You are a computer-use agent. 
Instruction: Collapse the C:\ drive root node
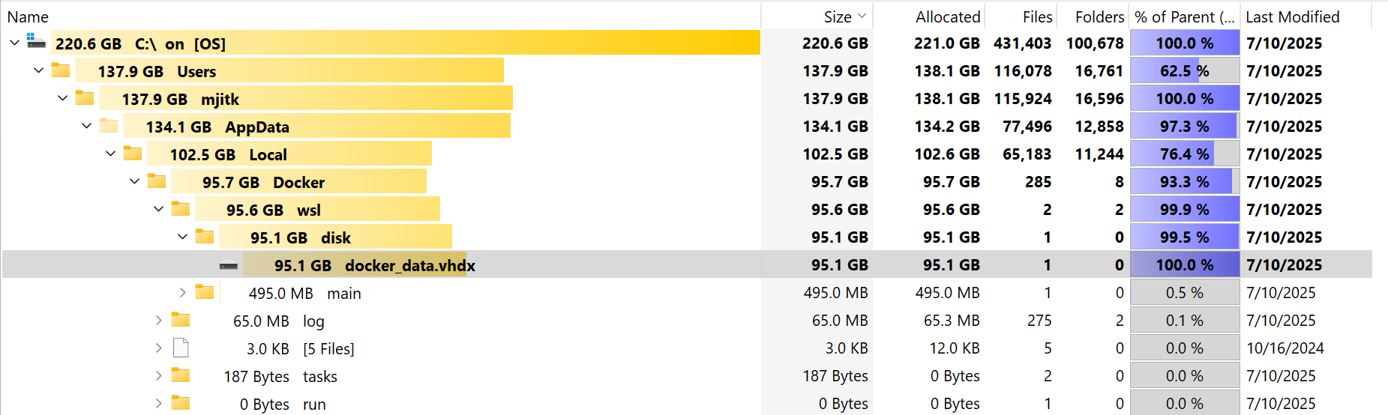point(14,43)
